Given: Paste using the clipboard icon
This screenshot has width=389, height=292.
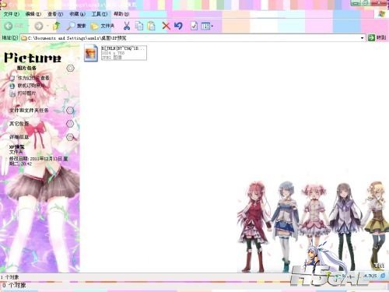Looking at the screenshot, I should click(151, 26).
